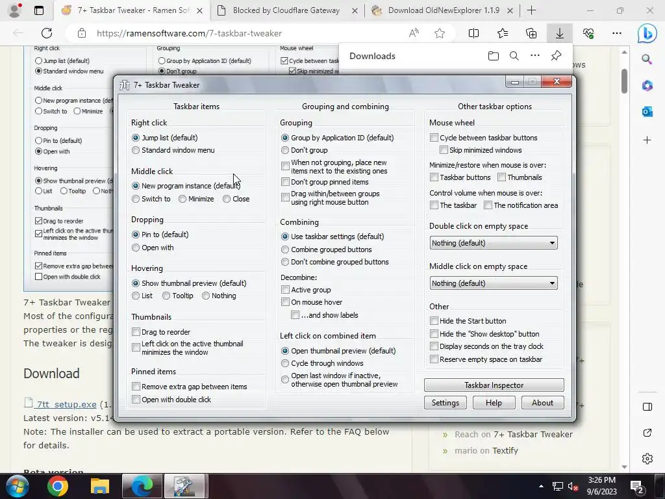Open the split screen icon in Edge toolbar
The image size is (665, 499).
[473, 33]
